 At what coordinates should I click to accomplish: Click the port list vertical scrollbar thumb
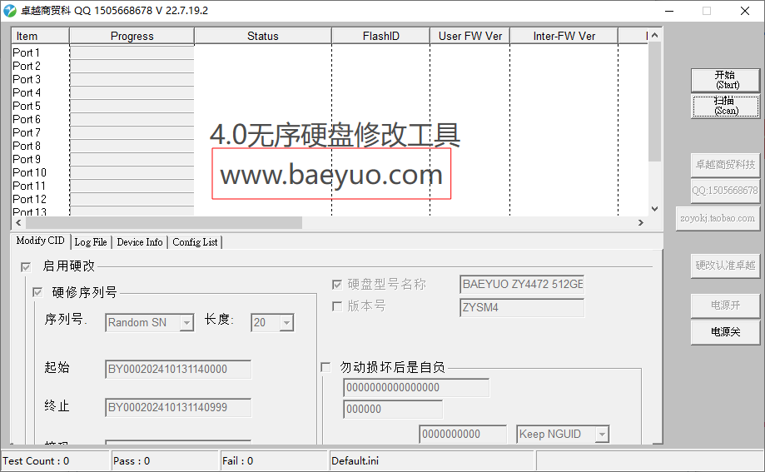[x=655, y=102]
